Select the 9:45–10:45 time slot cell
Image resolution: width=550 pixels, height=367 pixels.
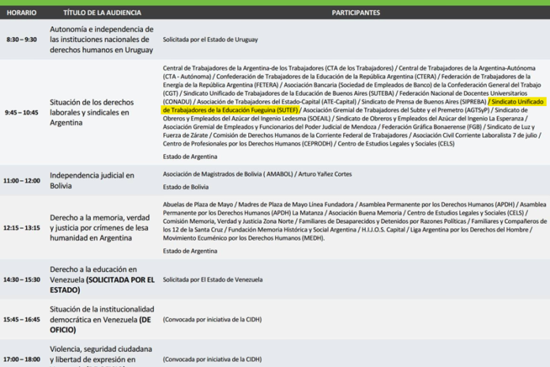tap(22, 112)
